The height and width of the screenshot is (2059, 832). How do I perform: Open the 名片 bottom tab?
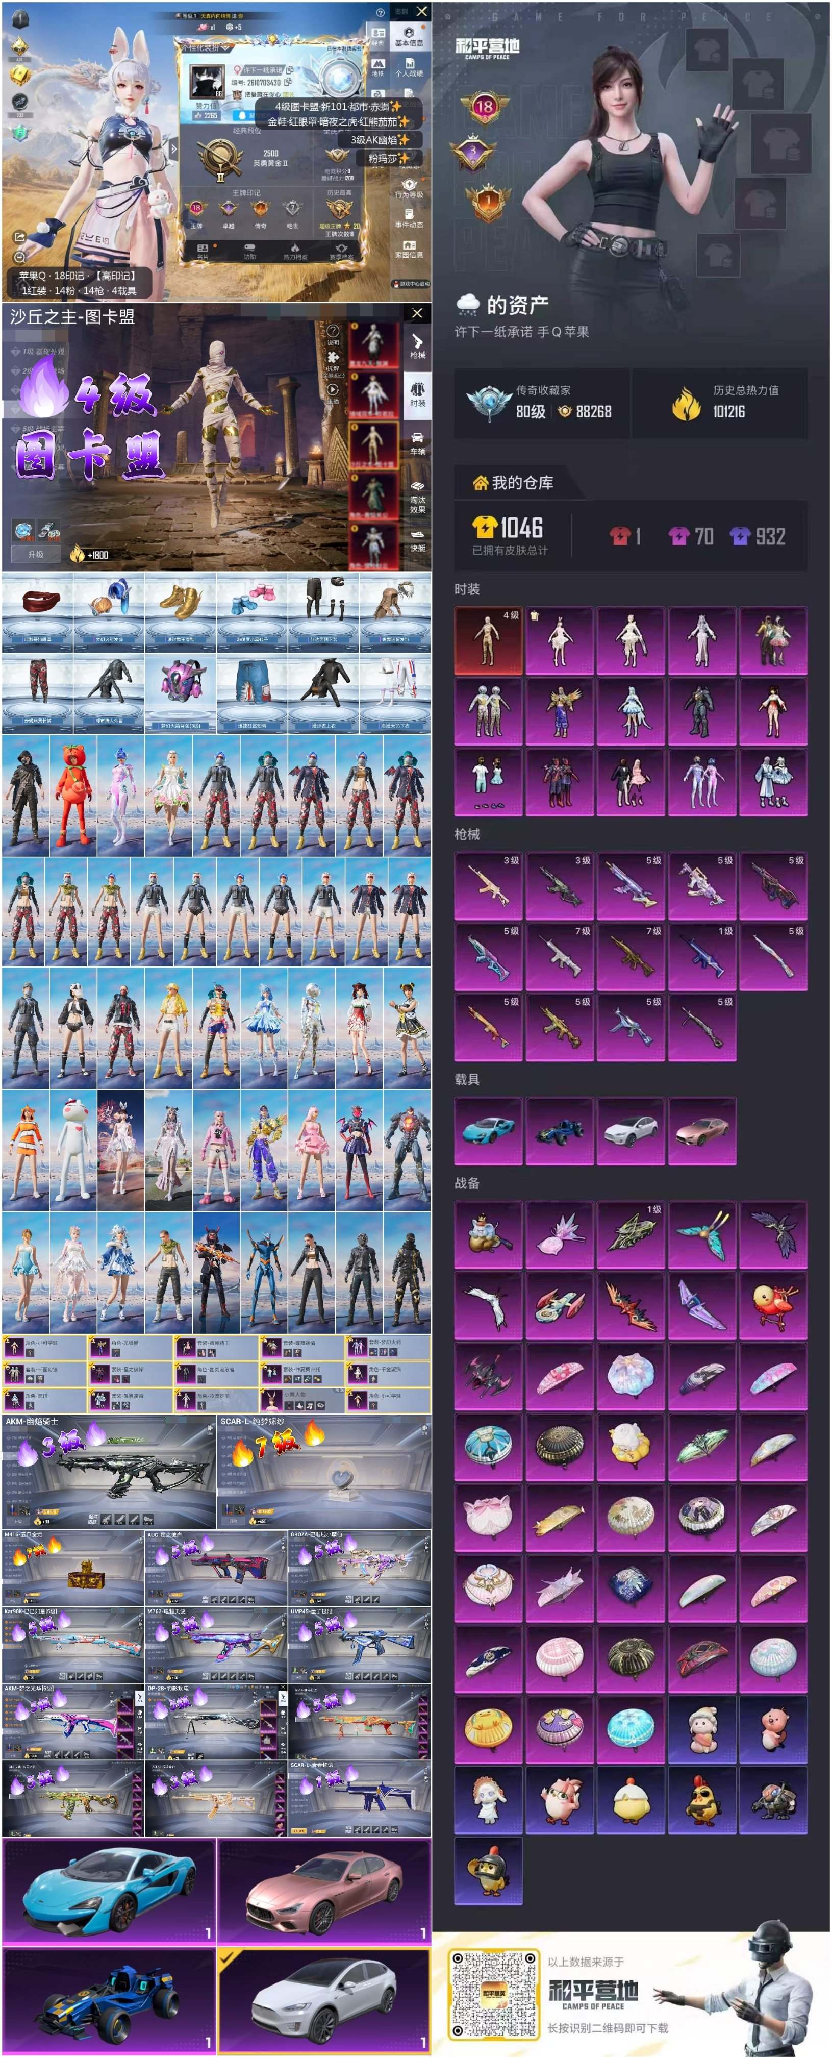pyautogui.click(x=203, y=252)
